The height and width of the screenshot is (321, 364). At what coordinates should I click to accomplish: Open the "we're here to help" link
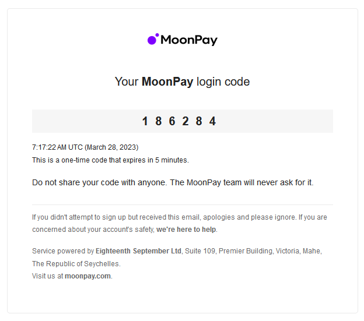186,230
